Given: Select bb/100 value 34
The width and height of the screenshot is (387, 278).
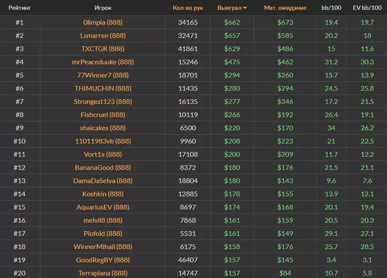Looking at the screenshot, I should pos(331,128).
